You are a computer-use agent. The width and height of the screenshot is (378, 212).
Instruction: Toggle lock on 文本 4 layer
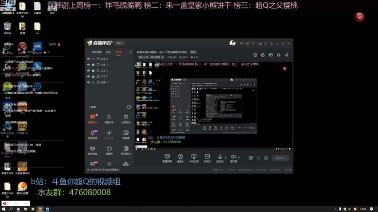(93, 58)
